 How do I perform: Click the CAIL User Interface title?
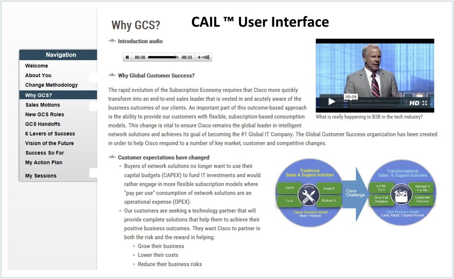[x=260, y=22]
